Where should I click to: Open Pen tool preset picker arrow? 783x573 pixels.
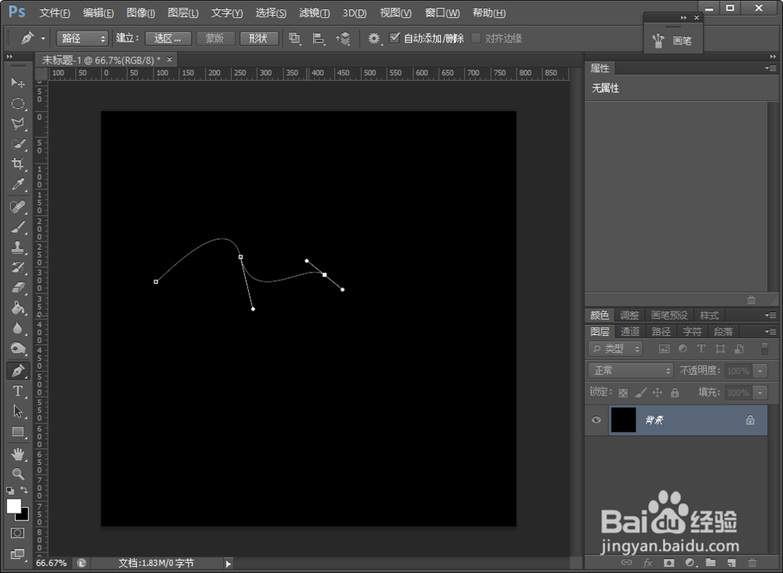[x=43, y=38]
